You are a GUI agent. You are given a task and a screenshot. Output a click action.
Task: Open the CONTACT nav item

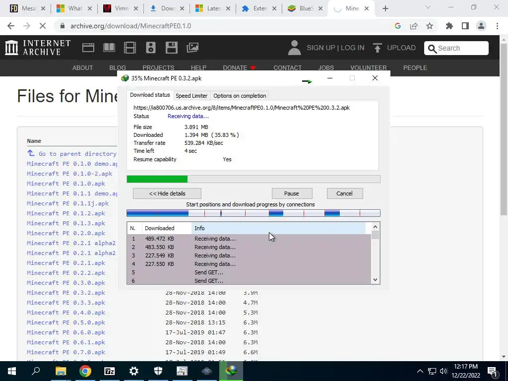287,67
